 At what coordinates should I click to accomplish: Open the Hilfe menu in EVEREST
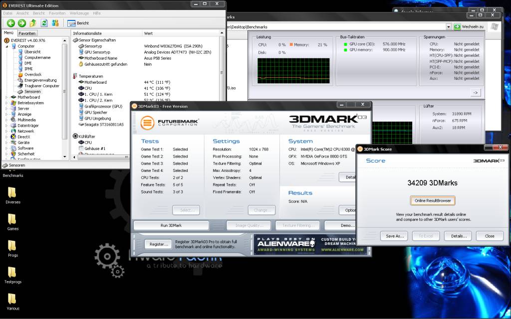click(97, 13)
